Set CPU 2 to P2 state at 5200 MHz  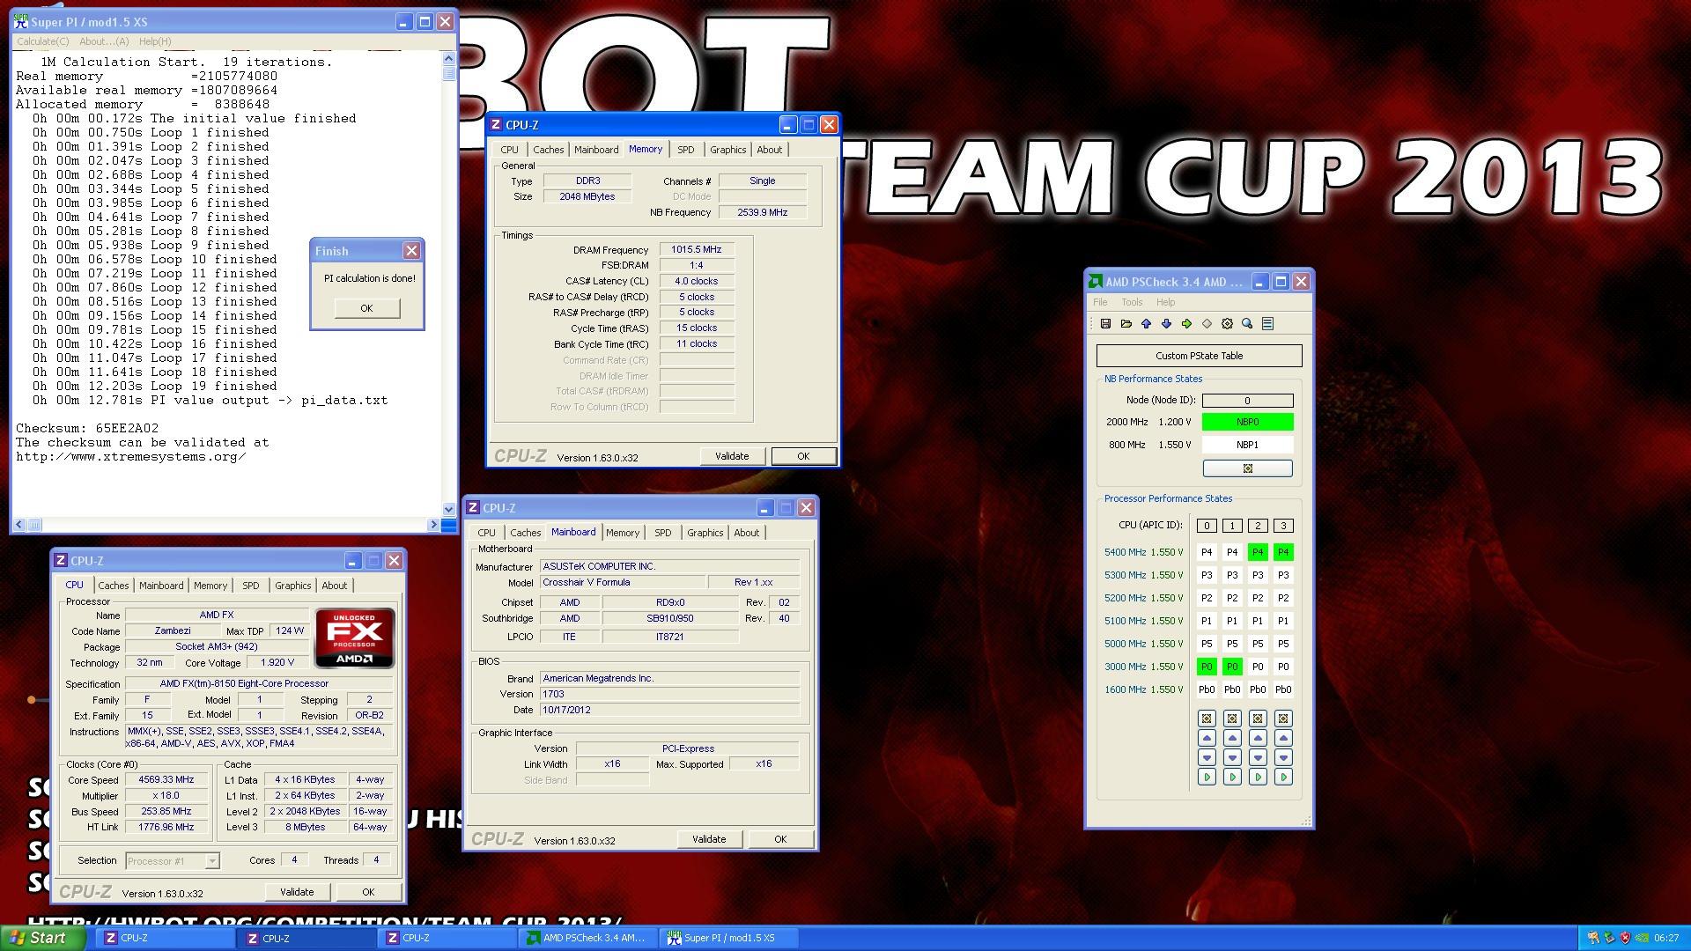click(x=1258, y=598)
